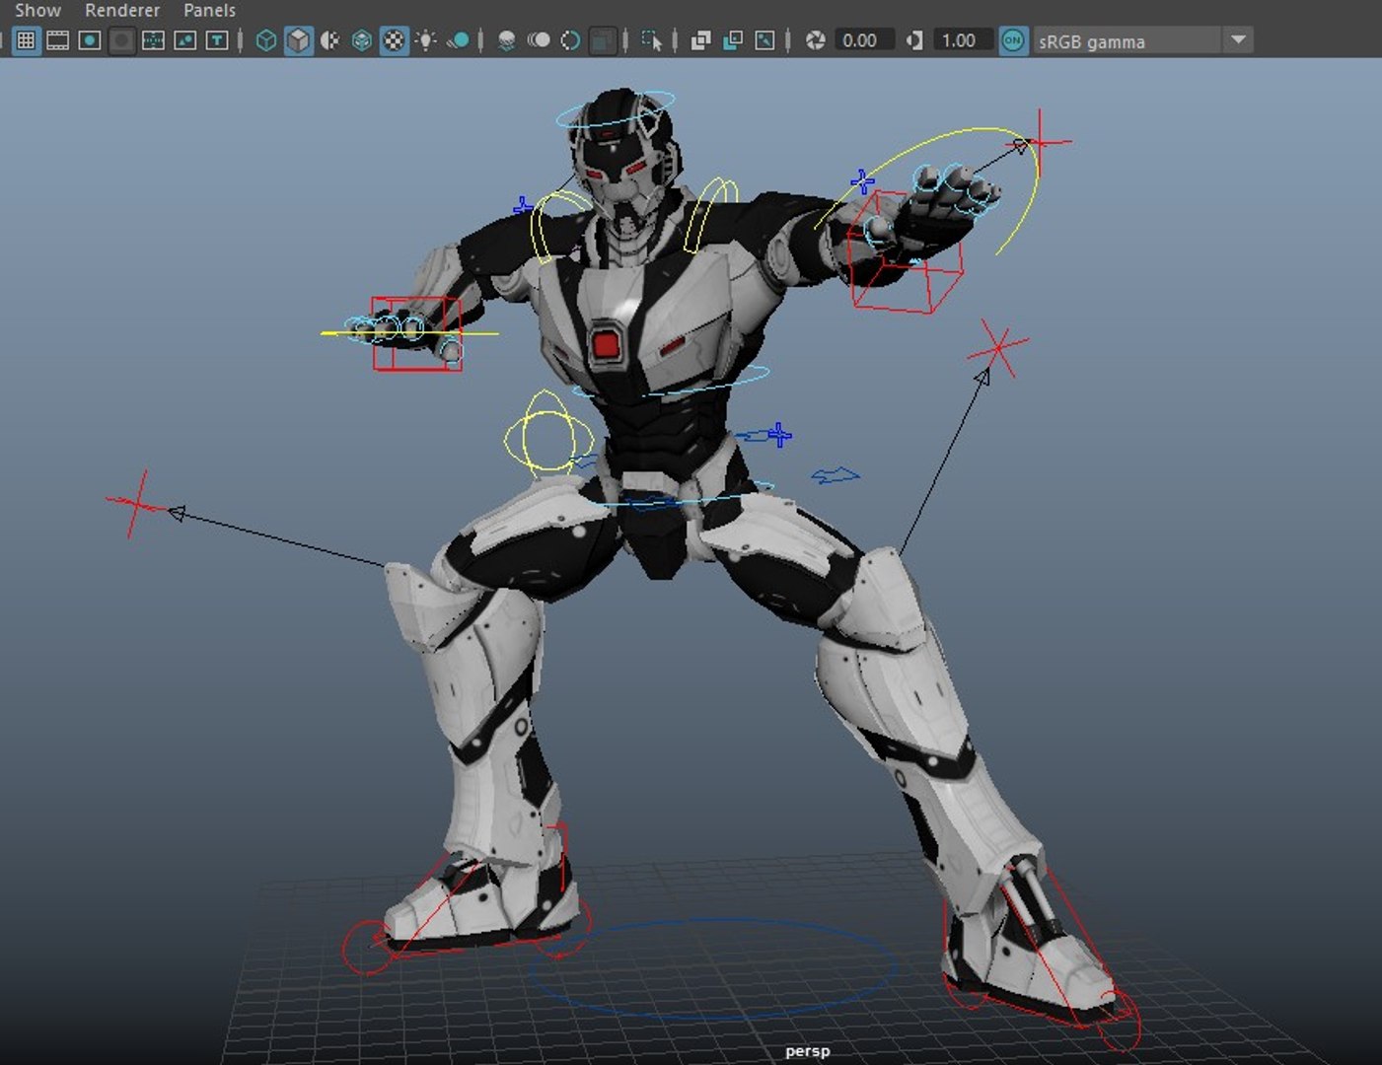Switch viewport to Wireframe display
The image size is (1382, 1065).
266,40
